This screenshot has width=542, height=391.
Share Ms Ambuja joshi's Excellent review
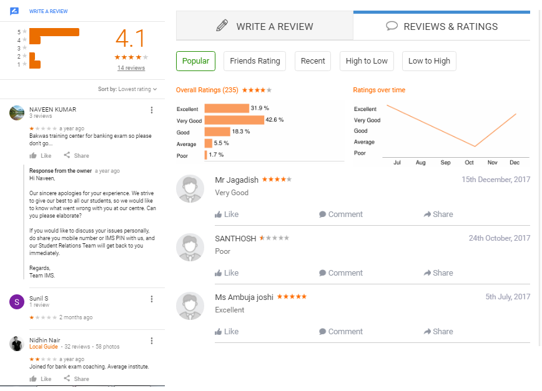(x=438, y=332)
